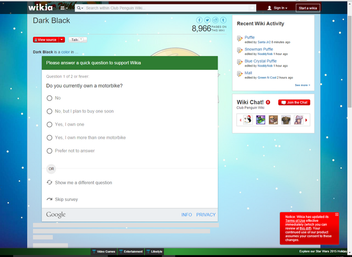Viewport: 352px width, 257px height.
Task: Click the skip arrow icon beside Skip survey
Action: 50,199
